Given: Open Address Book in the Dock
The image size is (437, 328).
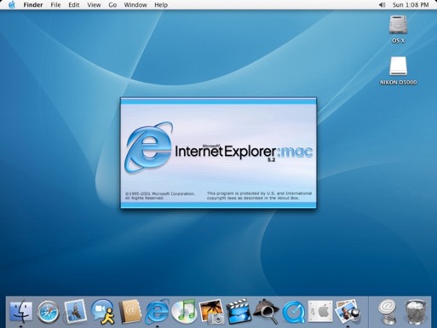Looking at the screenshot, I should 129,312.
